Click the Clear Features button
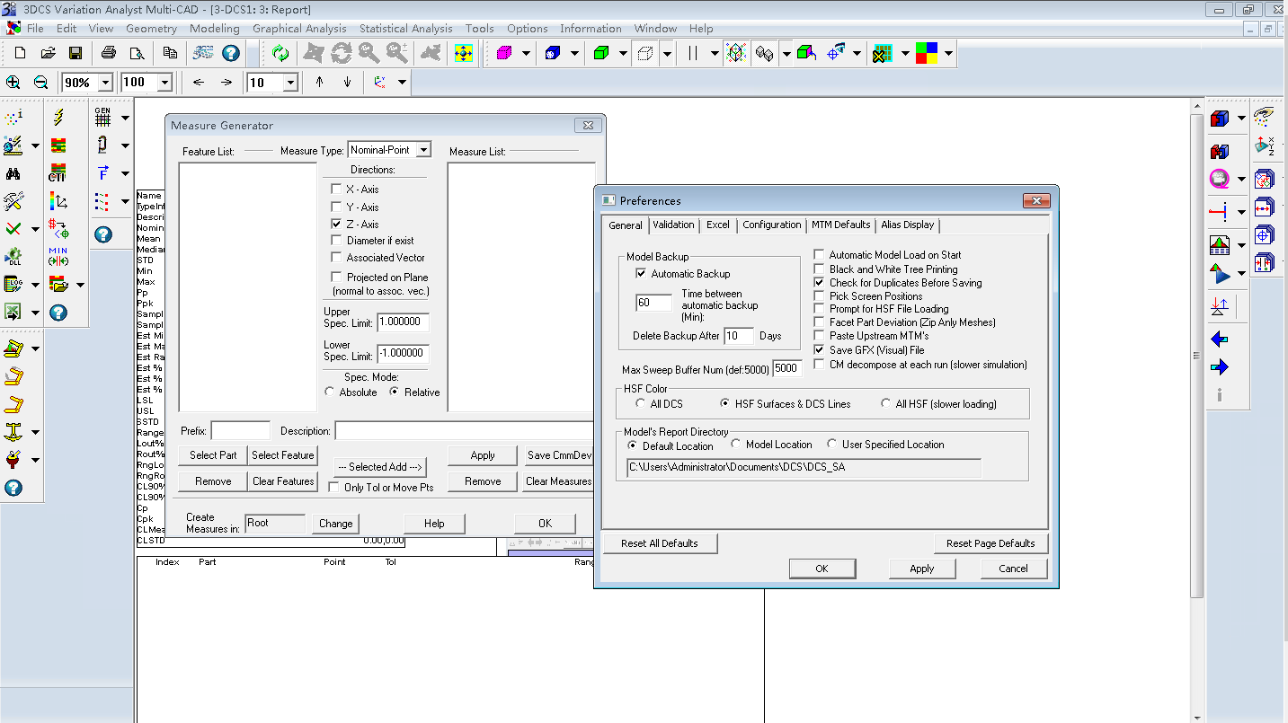 (x=283, y=481)
